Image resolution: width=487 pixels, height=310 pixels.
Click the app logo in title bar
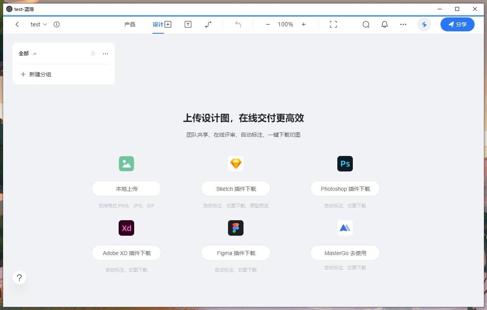(9, 9)
